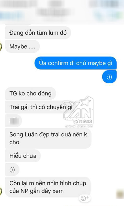124x206 pixels.
Task: Select the message mentioning "hình chụp của NP"
Action: (x=48, y=187)
